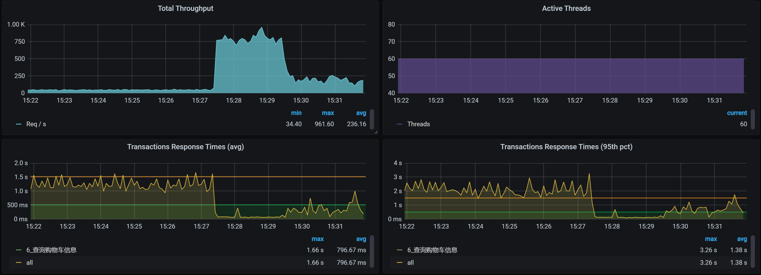
Task: Click the Req / s legend color line
Action: coord(18,124)
